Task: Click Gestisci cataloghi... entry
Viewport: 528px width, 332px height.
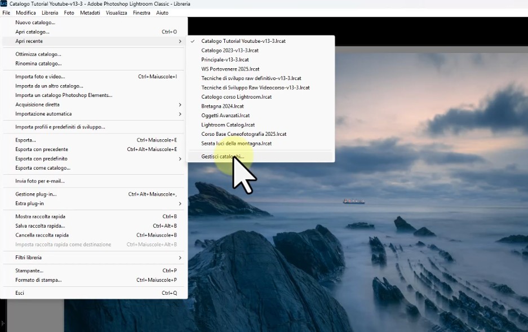Action: click(261, 157)
